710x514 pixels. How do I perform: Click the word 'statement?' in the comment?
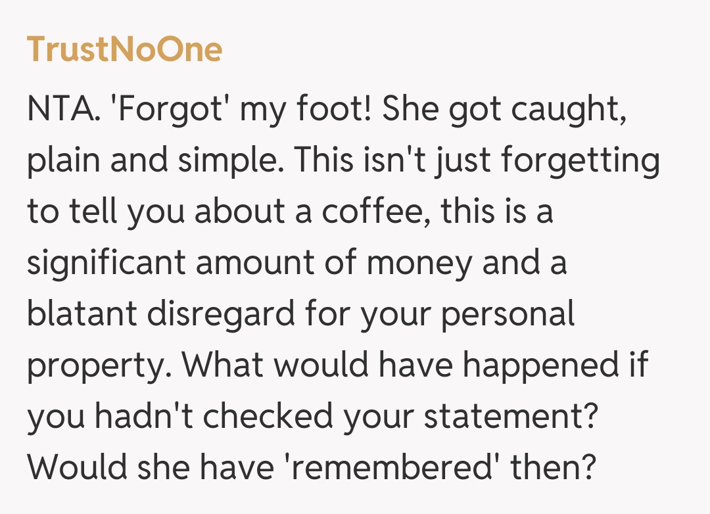(509, 417)
